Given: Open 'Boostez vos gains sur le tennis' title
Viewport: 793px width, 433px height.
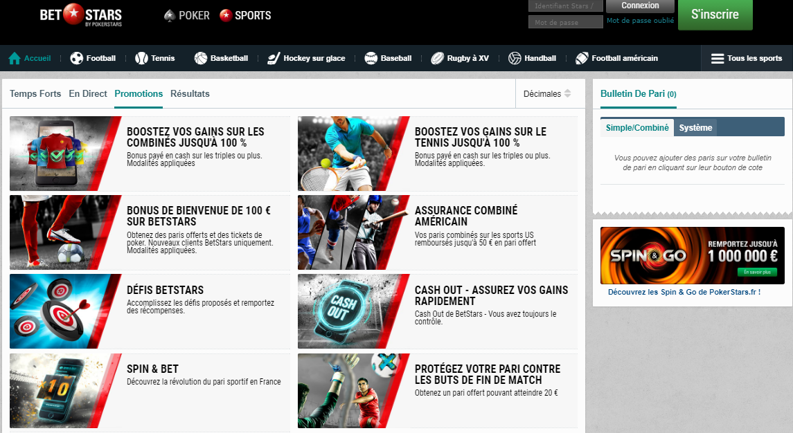Looking at the screenshot, I should click(x=481, y=137).
